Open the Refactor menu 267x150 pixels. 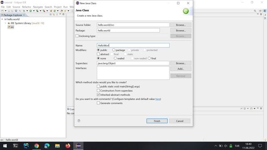pyautogui.click(x=27, y=7)
